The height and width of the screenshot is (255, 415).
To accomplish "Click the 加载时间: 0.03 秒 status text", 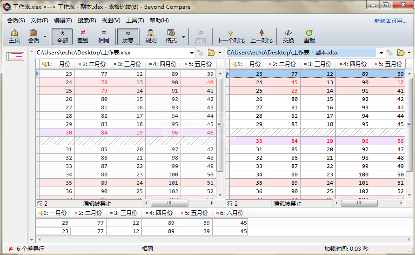I will point(346,249).
